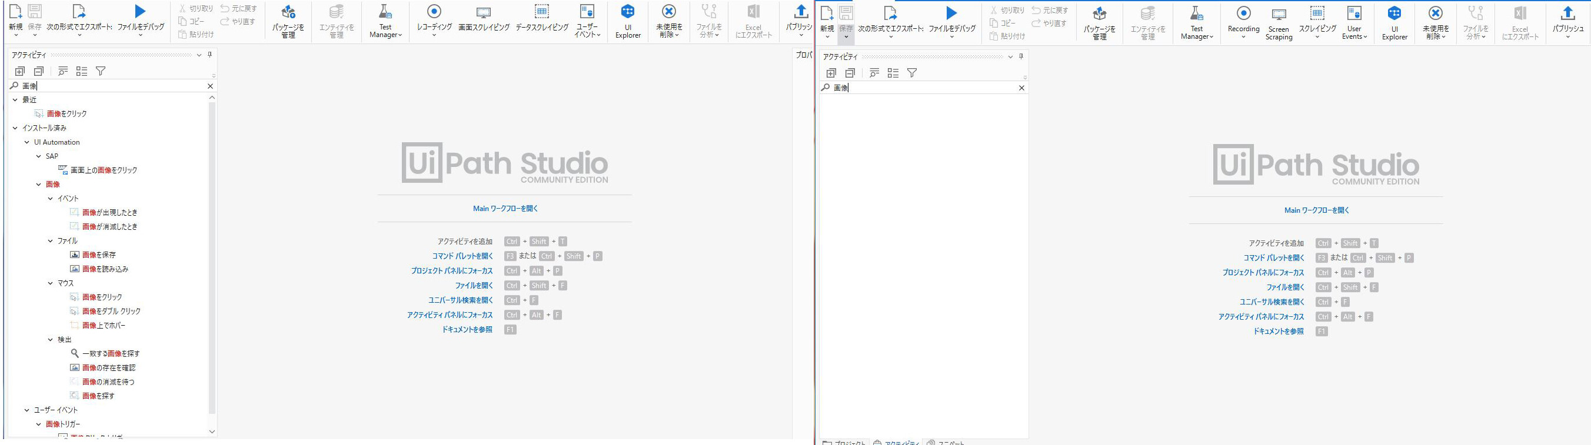1591x445 pixels.
Task: Collapse the 最近 tree node
Action: (x=15, y=99)
